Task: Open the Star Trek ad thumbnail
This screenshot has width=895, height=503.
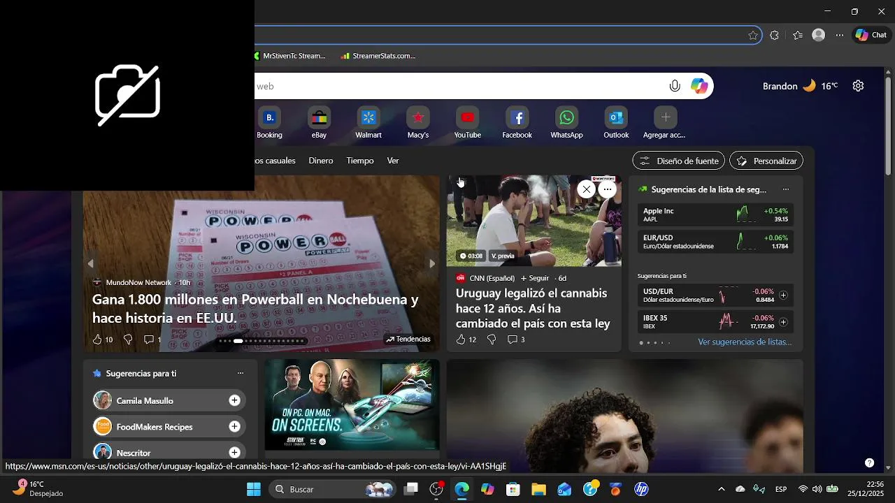Action: tap(352, 404)
